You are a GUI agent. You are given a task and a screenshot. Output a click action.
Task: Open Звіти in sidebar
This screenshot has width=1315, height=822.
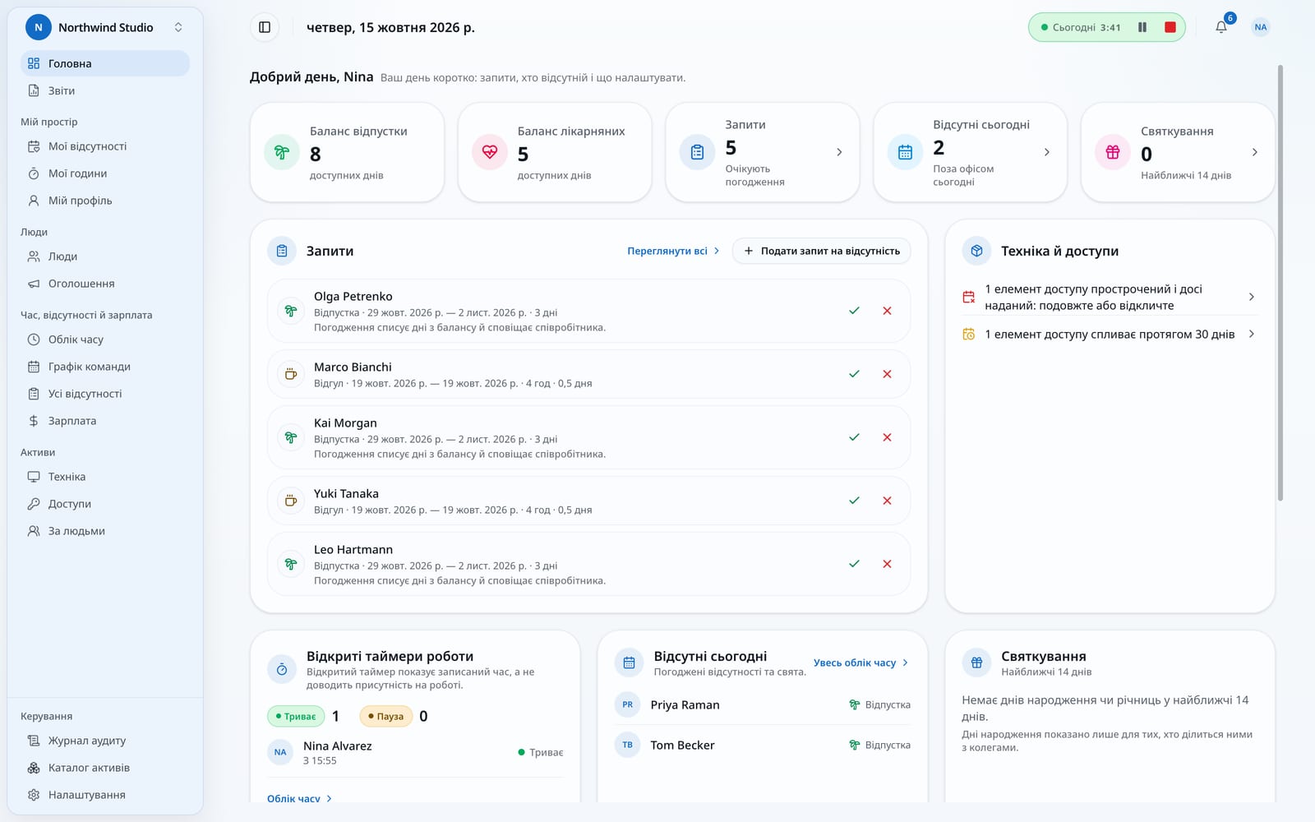(x=105, y=90)
